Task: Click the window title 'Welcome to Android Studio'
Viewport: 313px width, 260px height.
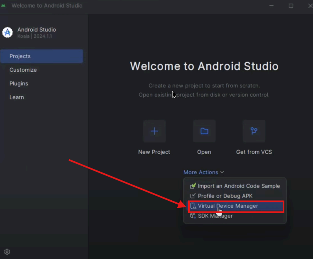Action: [x=47, y=5]
